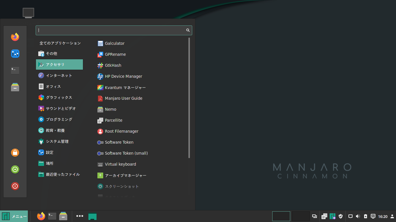This screenshot has width=396, height=222.
Task: Open file manager from the bottom panel
Action: pyautogui.click(x=63, y=216)
